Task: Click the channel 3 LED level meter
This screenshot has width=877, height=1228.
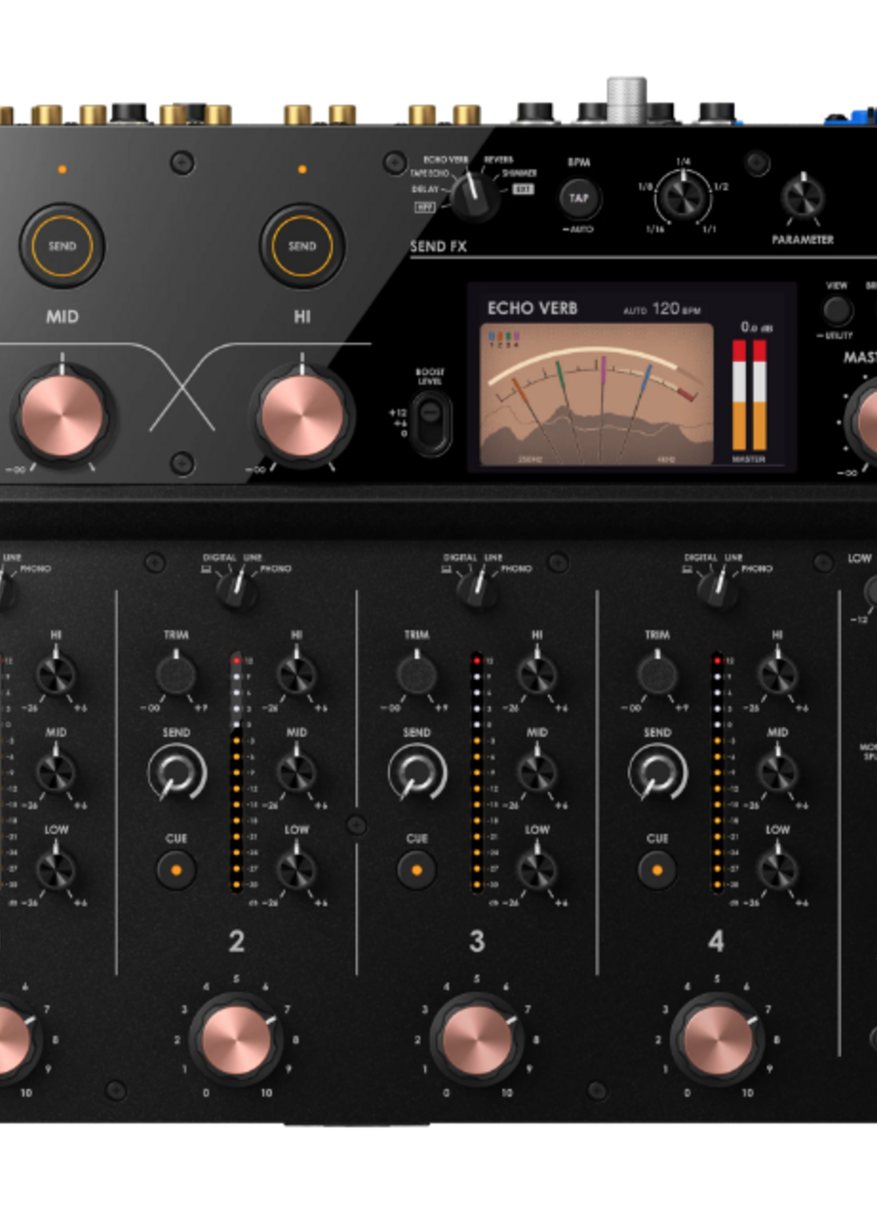Action: pyautogui.click(x=476, y=772)
